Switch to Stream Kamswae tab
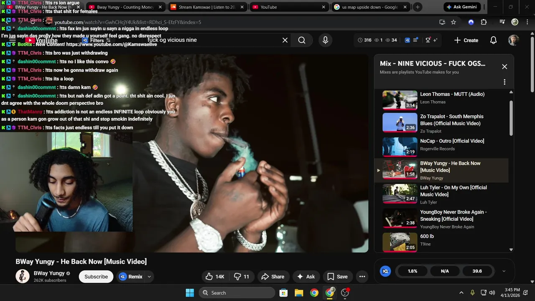 [x=207, y=7]
